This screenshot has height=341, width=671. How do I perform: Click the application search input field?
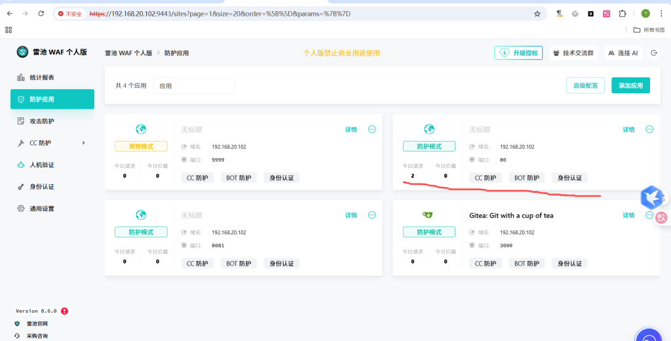194,86
